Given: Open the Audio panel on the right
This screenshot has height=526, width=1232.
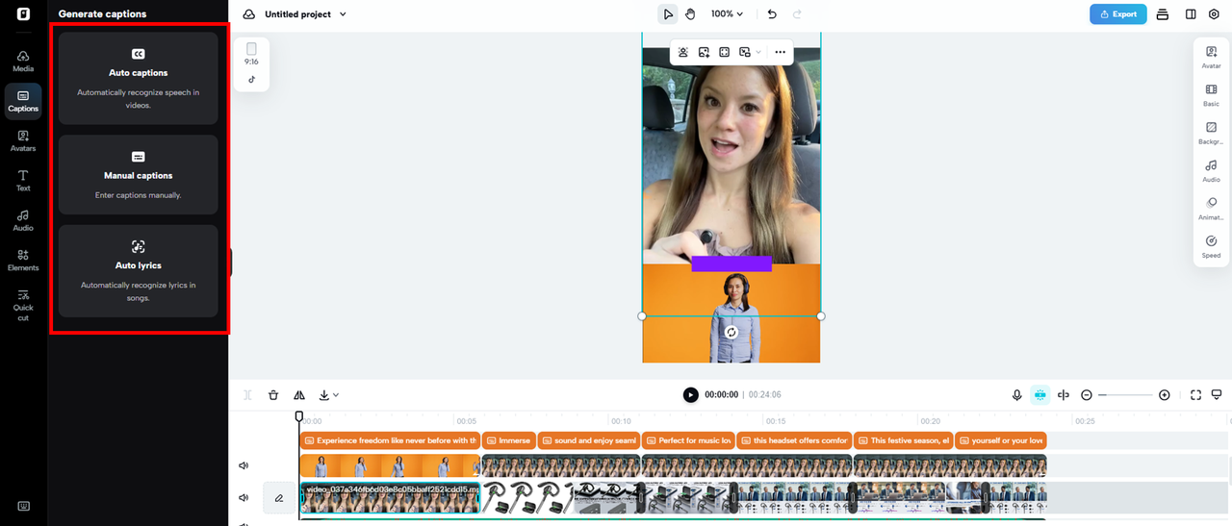Looking at the screenshot, I should pyautogui.click(x=1211, y=170).
